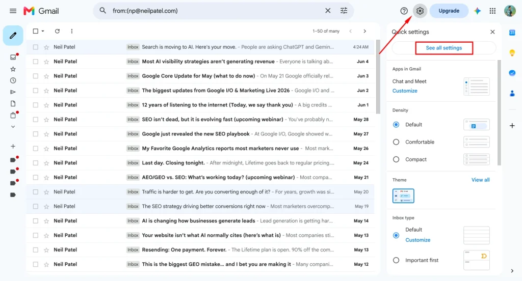The width and height of the screenshot is (522, 281).
Task: Click the mail list vertical scrollbar
Action: tap(378, 76)
